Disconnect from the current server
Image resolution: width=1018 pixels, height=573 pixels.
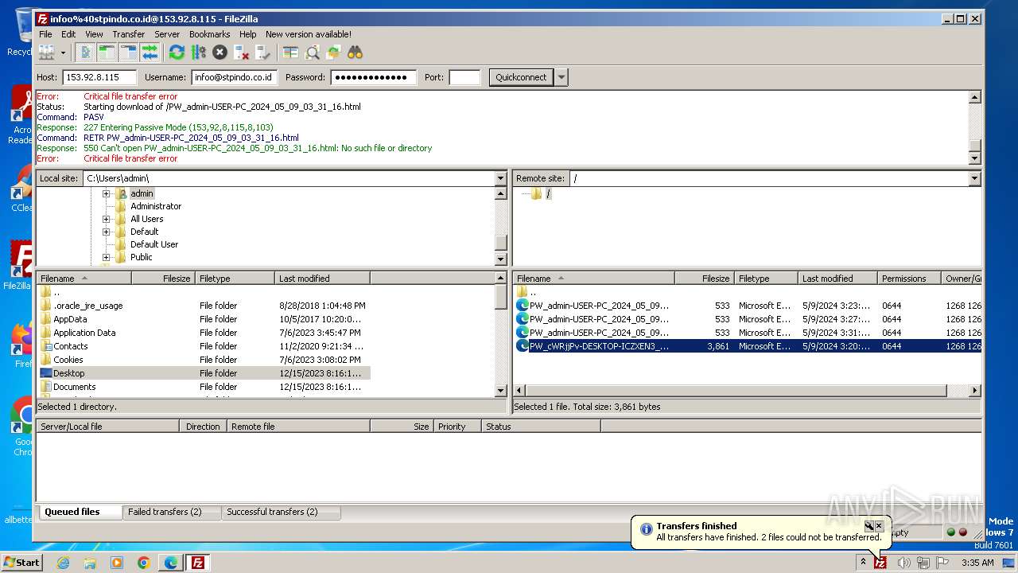point(242,53)
